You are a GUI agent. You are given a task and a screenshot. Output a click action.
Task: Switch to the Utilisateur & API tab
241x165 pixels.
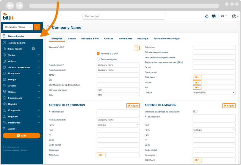[90, 39]
